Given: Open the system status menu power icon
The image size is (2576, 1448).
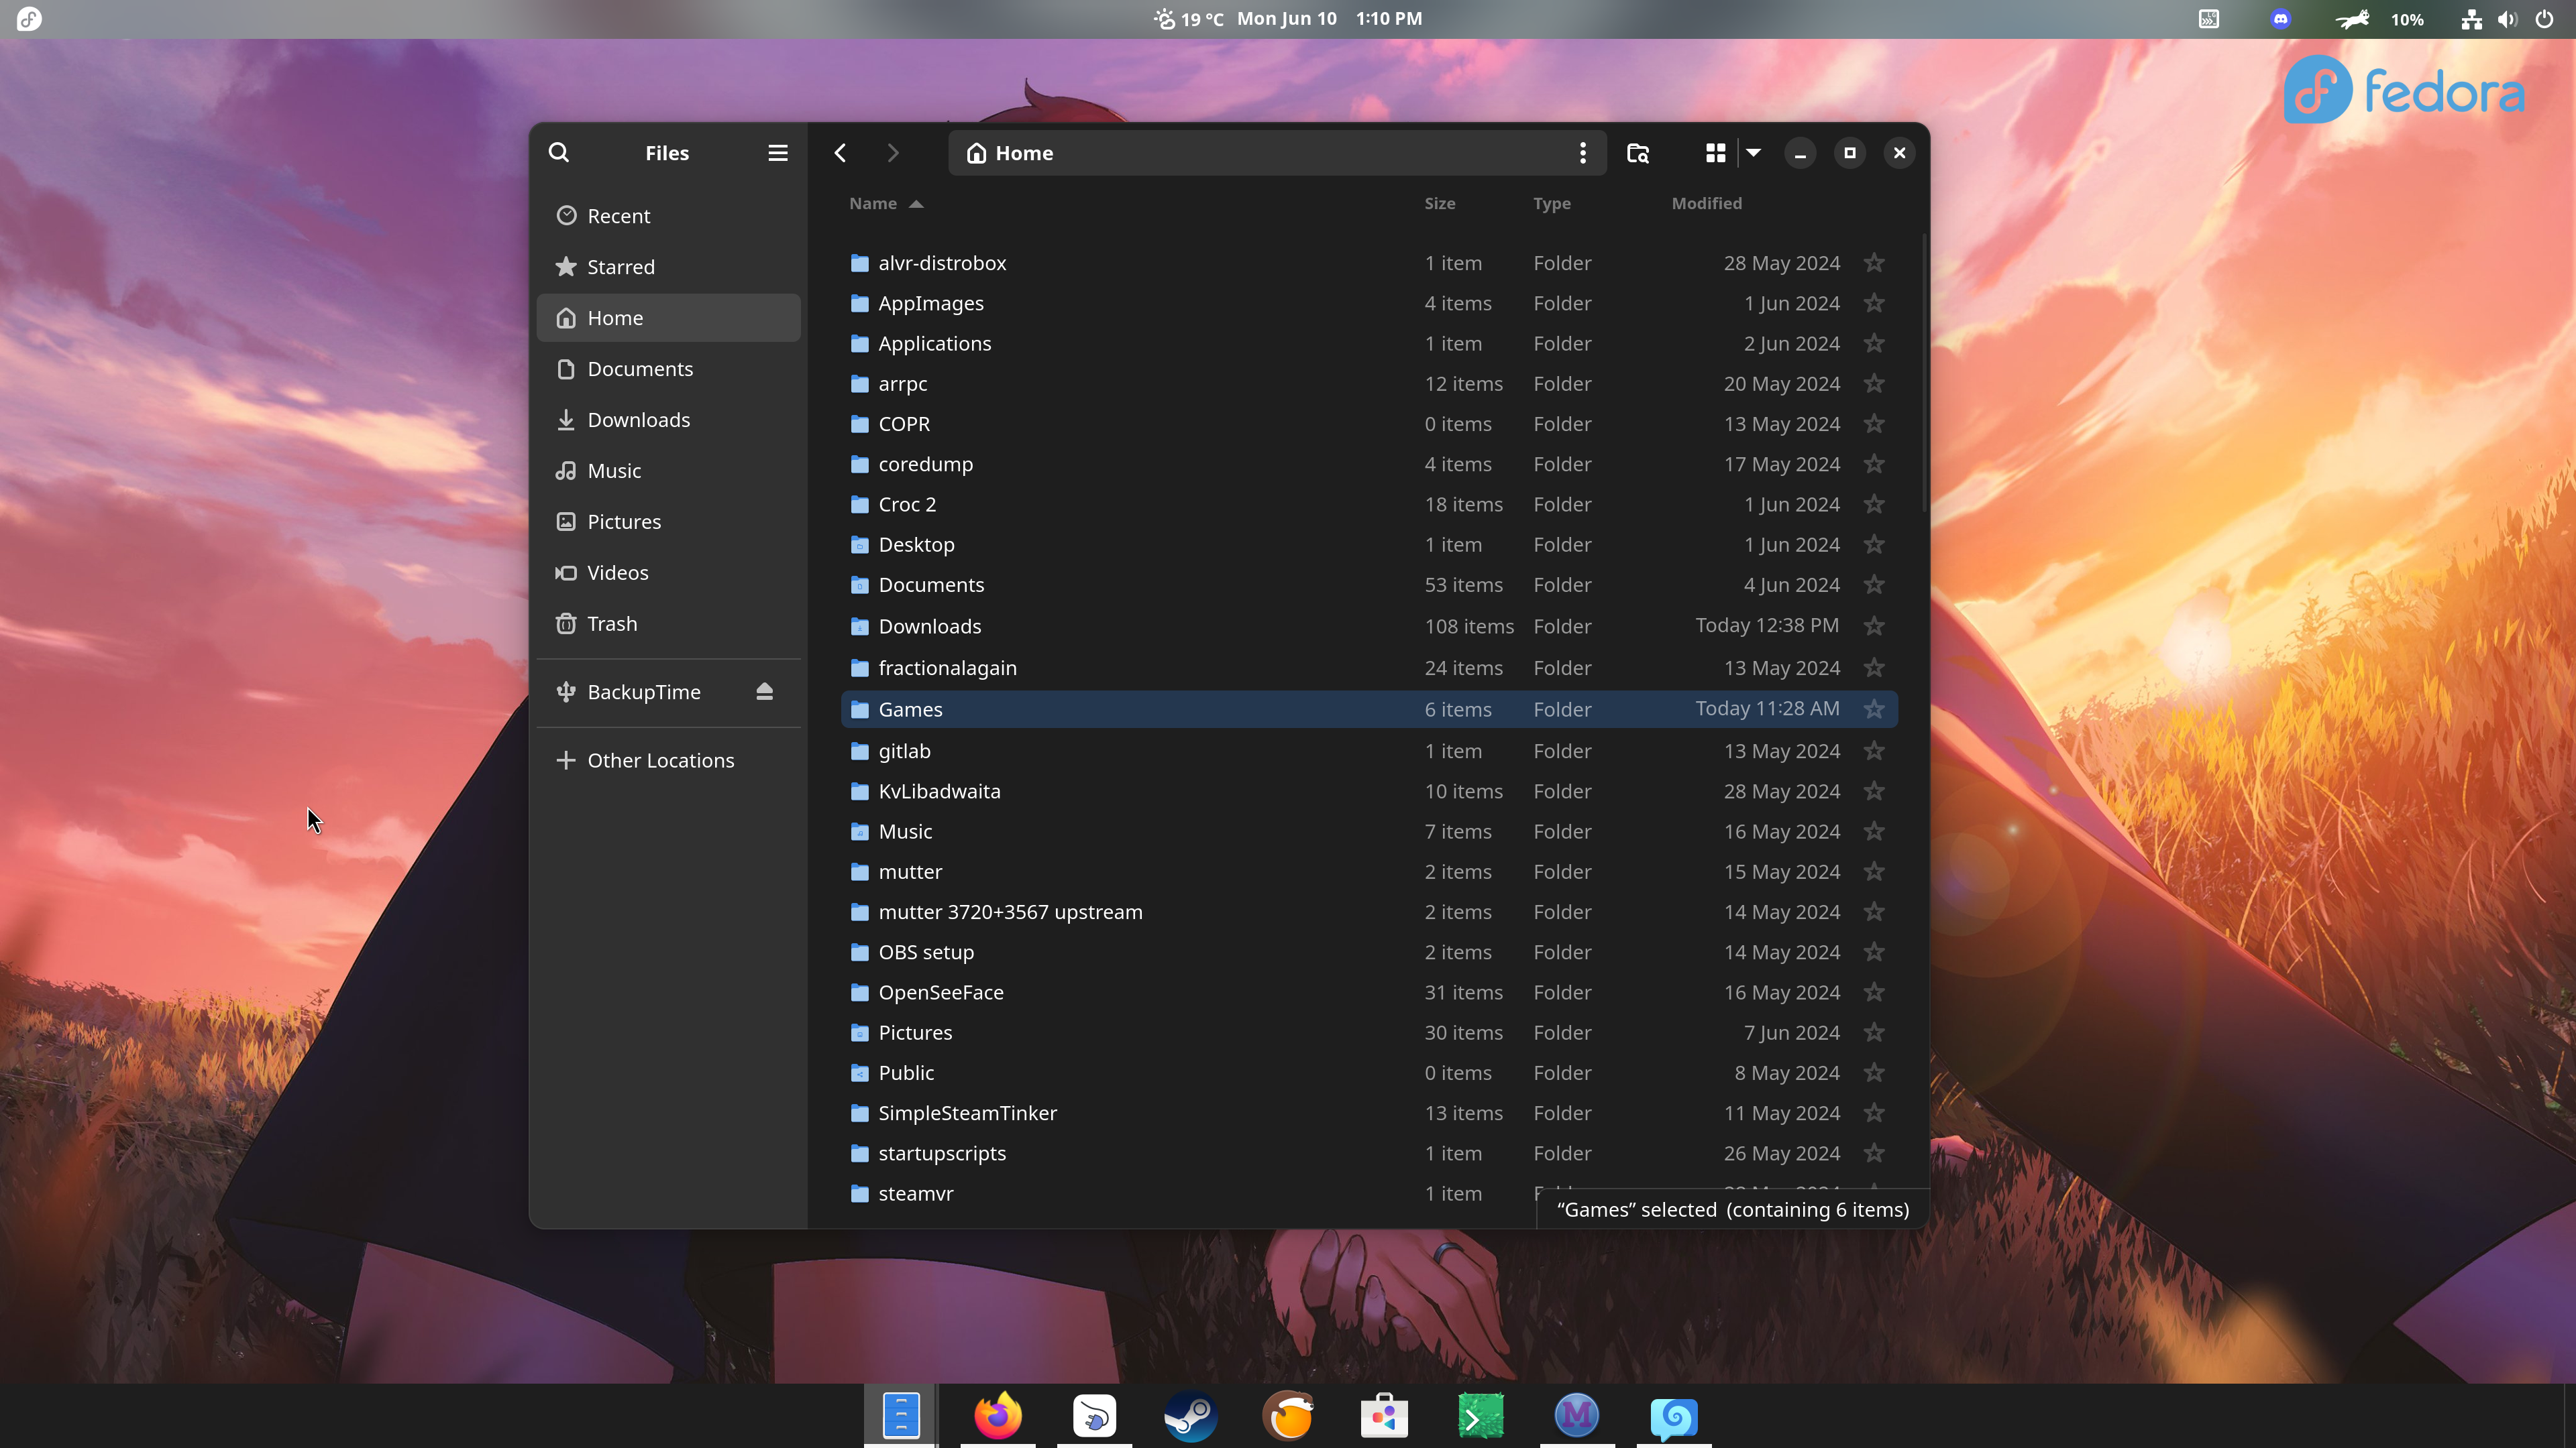Looking at the screenshot, I should click(2545, 19).
